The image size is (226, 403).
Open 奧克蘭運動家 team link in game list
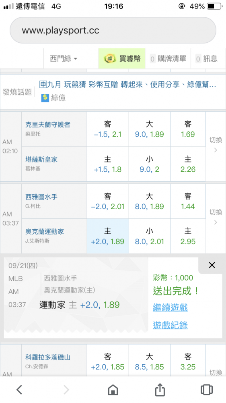(x=45, y=232)
